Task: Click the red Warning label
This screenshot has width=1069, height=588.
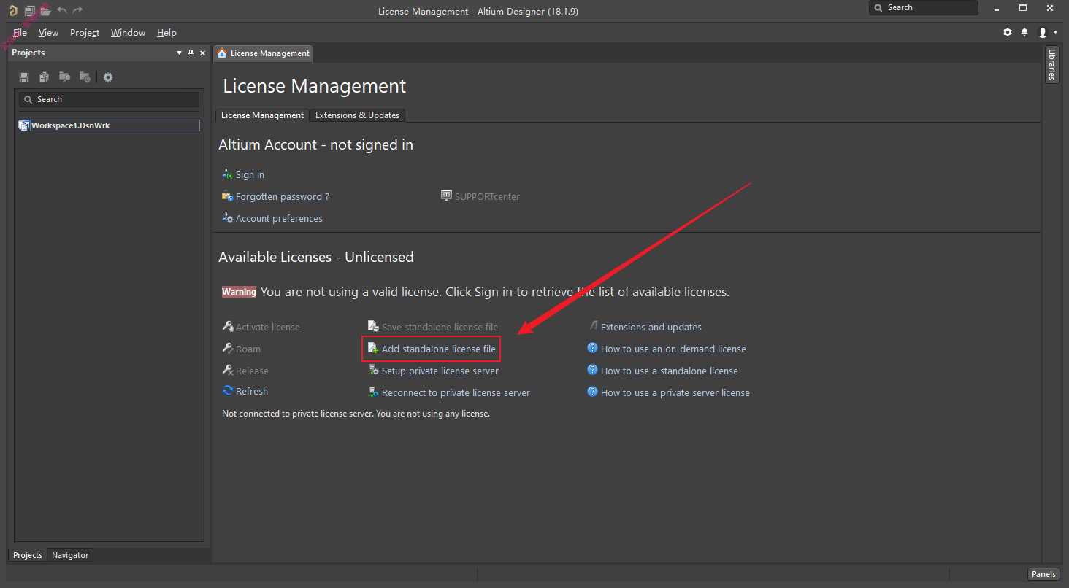Action: [x=239, y=292]
